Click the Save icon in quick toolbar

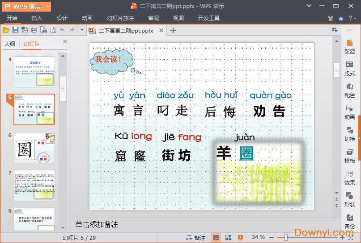click(15, 30)
